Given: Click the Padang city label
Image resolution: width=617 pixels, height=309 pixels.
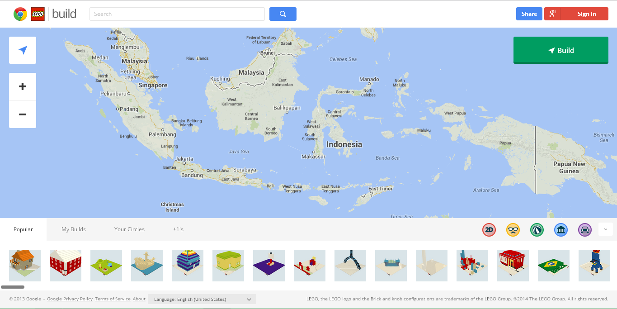Looking at the screenshot, I should pyautogui.click(x=129, y=109).
